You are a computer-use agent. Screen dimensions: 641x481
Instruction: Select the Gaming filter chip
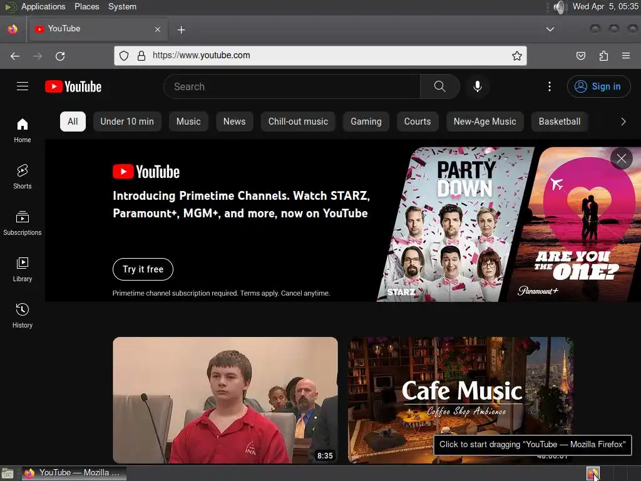[366, 122]
